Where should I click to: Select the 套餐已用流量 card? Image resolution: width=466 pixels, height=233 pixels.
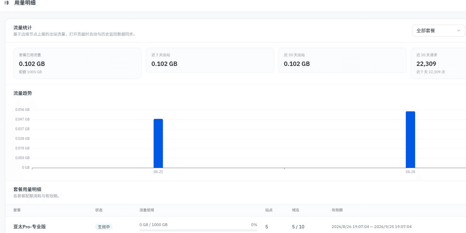tap(78, 63)
